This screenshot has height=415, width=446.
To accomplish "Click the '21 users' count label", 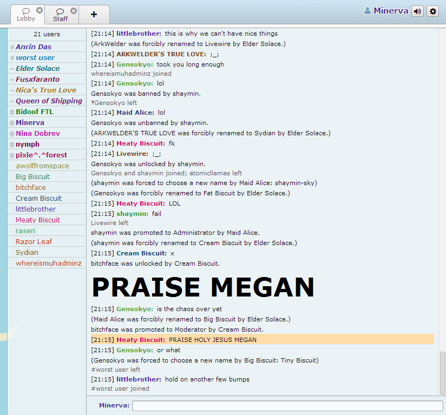I will point(47,34).
